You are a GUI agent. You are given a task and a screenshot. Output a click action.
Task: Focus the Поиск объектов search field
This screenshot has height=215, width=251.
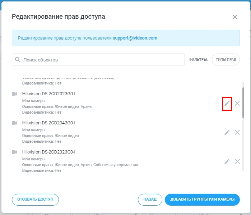[98, 59]
